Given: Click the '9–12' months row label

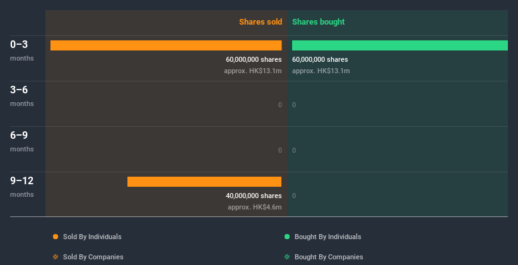Looking at the screenshot, I should [x=22, y=180].
